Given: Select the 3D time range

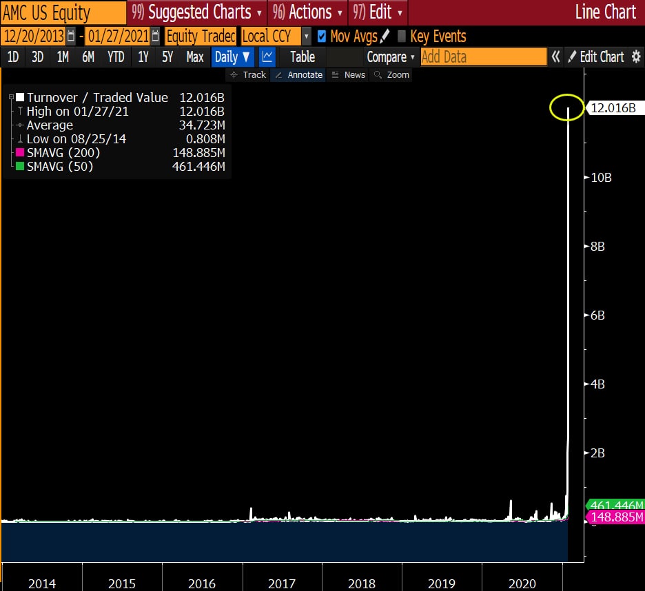Looking at the screenshot, I should point(37,56).
